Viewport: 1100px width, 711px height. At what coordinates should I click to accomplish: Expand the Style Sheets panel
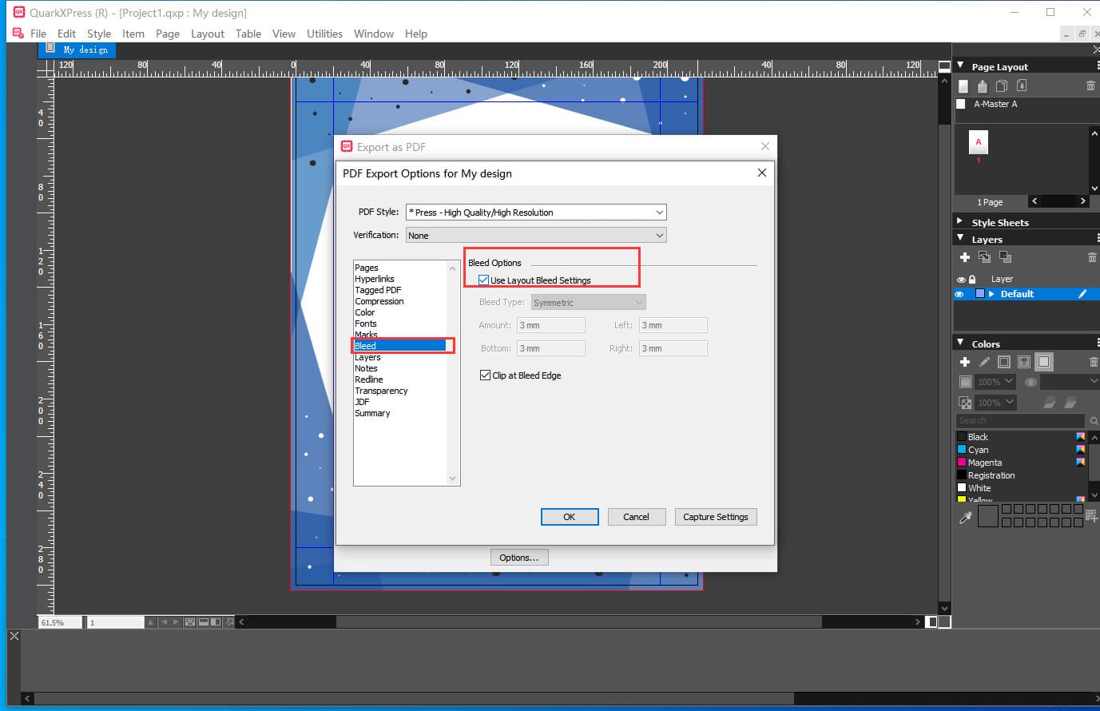coord(960,222)
